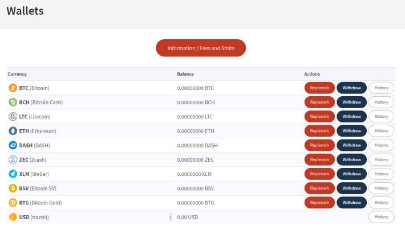Click the Zcash ZEC coin icon

click(x=13, y=160)
